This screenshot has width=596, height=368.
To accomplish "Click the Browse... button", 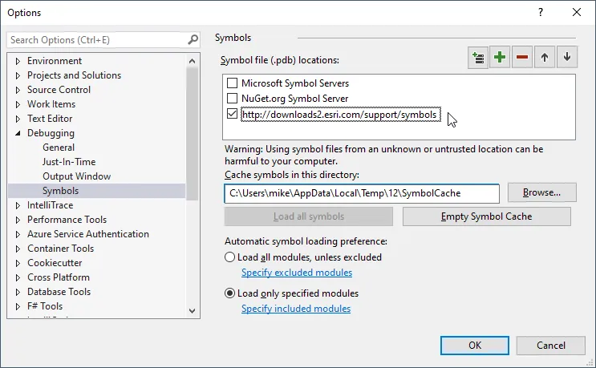I will 541,192.
